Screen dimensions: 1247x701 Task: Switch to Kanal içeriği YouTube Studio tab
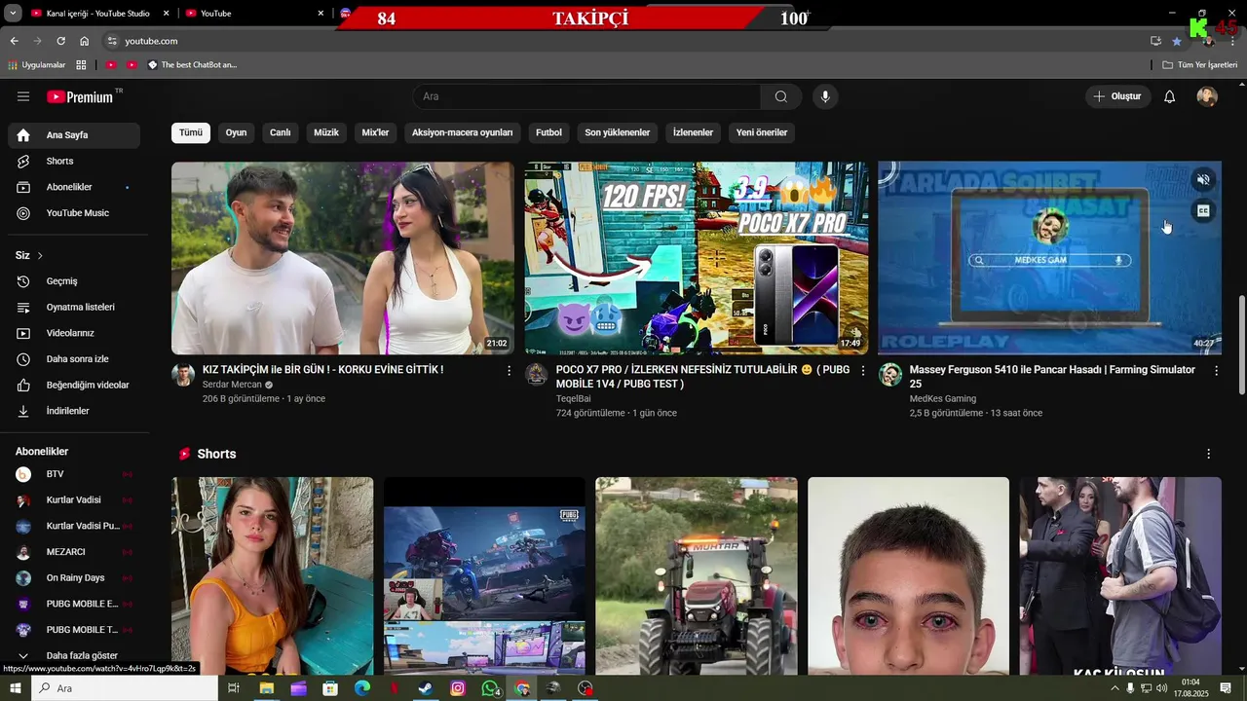[x=100, y=14]
